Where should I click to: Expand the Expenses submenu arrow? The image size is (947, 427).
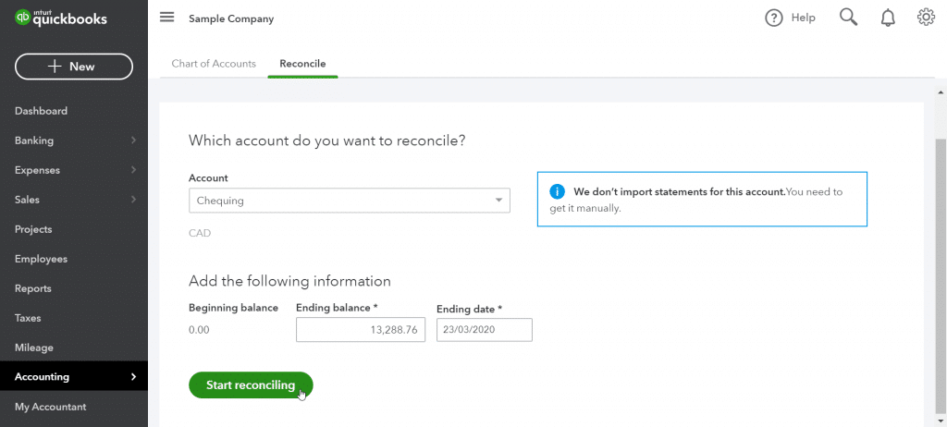pos(133,170)
